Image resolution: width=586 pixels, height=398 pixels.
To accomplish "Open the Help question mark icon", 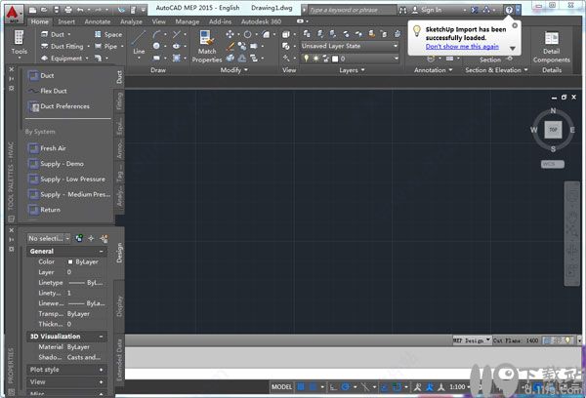I will coord(509,10).
